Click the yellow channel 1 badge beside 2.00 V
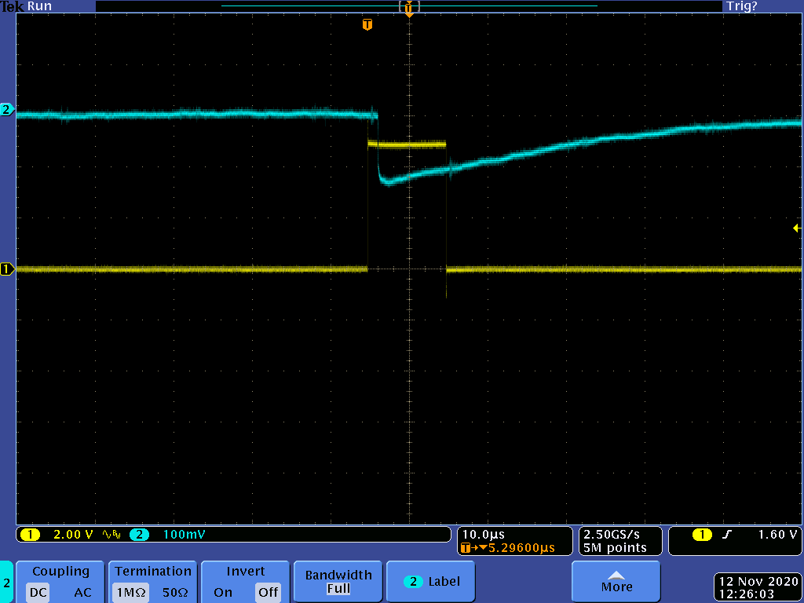The height and width of the screenshot is (603, 804). click(30, 535)
